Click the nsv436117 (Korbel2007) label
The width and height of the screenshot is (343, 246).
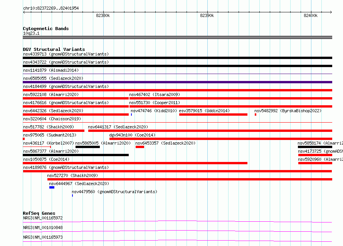(49, 143)
